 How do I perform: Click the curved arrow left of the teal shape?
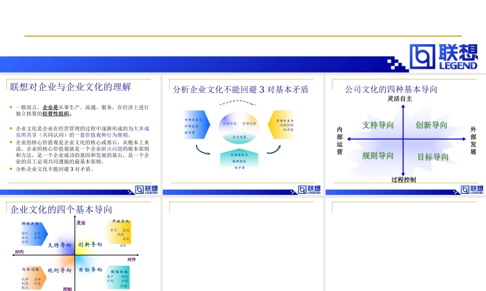[x=203, y=150]
